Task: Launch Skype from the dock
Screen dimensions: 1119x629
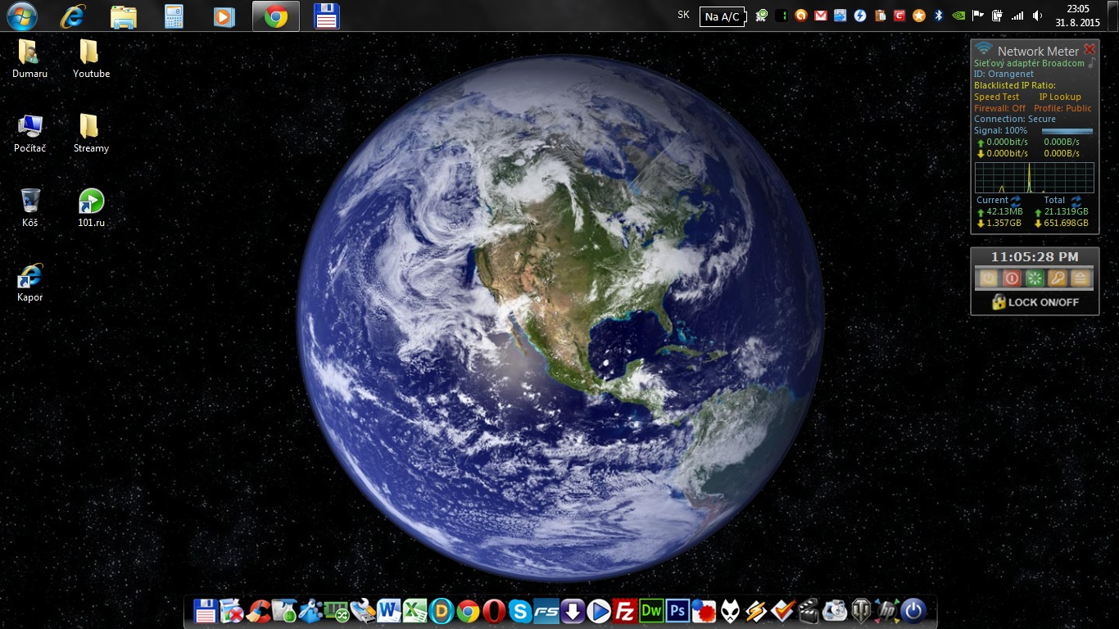Action: tap(519, 610)
